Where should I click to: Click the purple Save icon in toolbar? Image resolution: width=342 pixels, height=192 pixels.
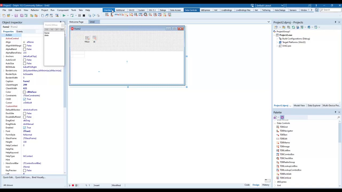16,15
